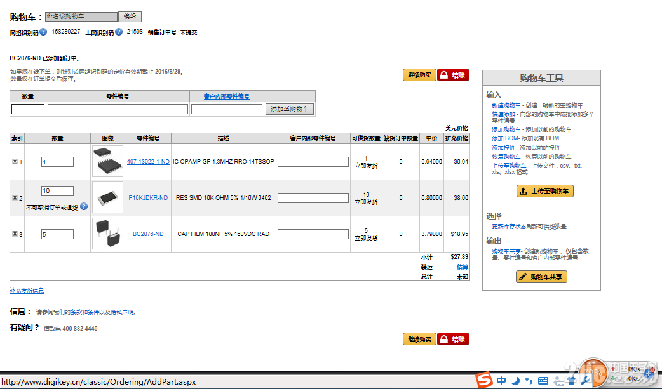
Task: Click 更新库存状态 link
Action: pos(509,227)
